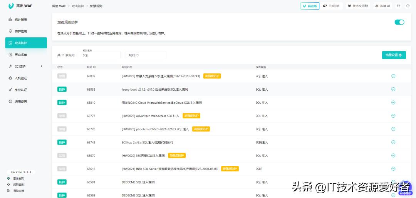Open the theme (shirt) icon in header
Screen dimensions: 416x198
[398, 6]
